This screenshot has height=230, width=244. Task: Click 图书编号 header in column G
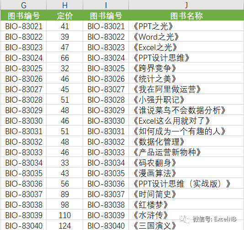[23, 16]
